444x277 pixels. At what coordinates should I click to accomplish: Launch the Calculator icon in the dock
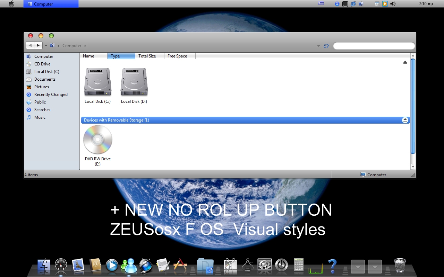[x=298, y=265]
